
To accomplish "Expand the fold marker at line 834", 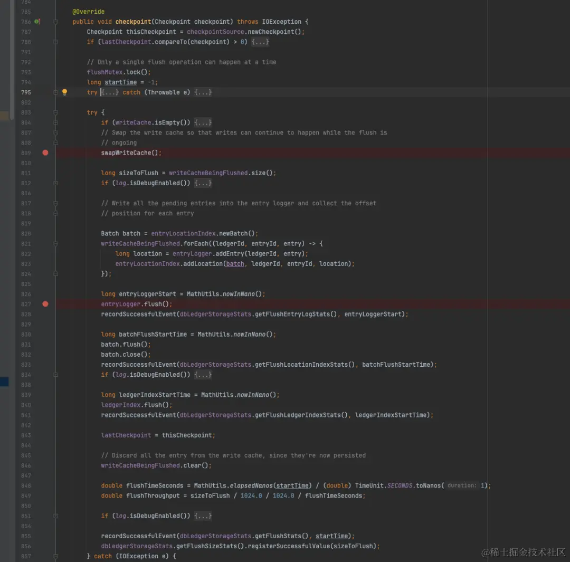I will 55,375.
